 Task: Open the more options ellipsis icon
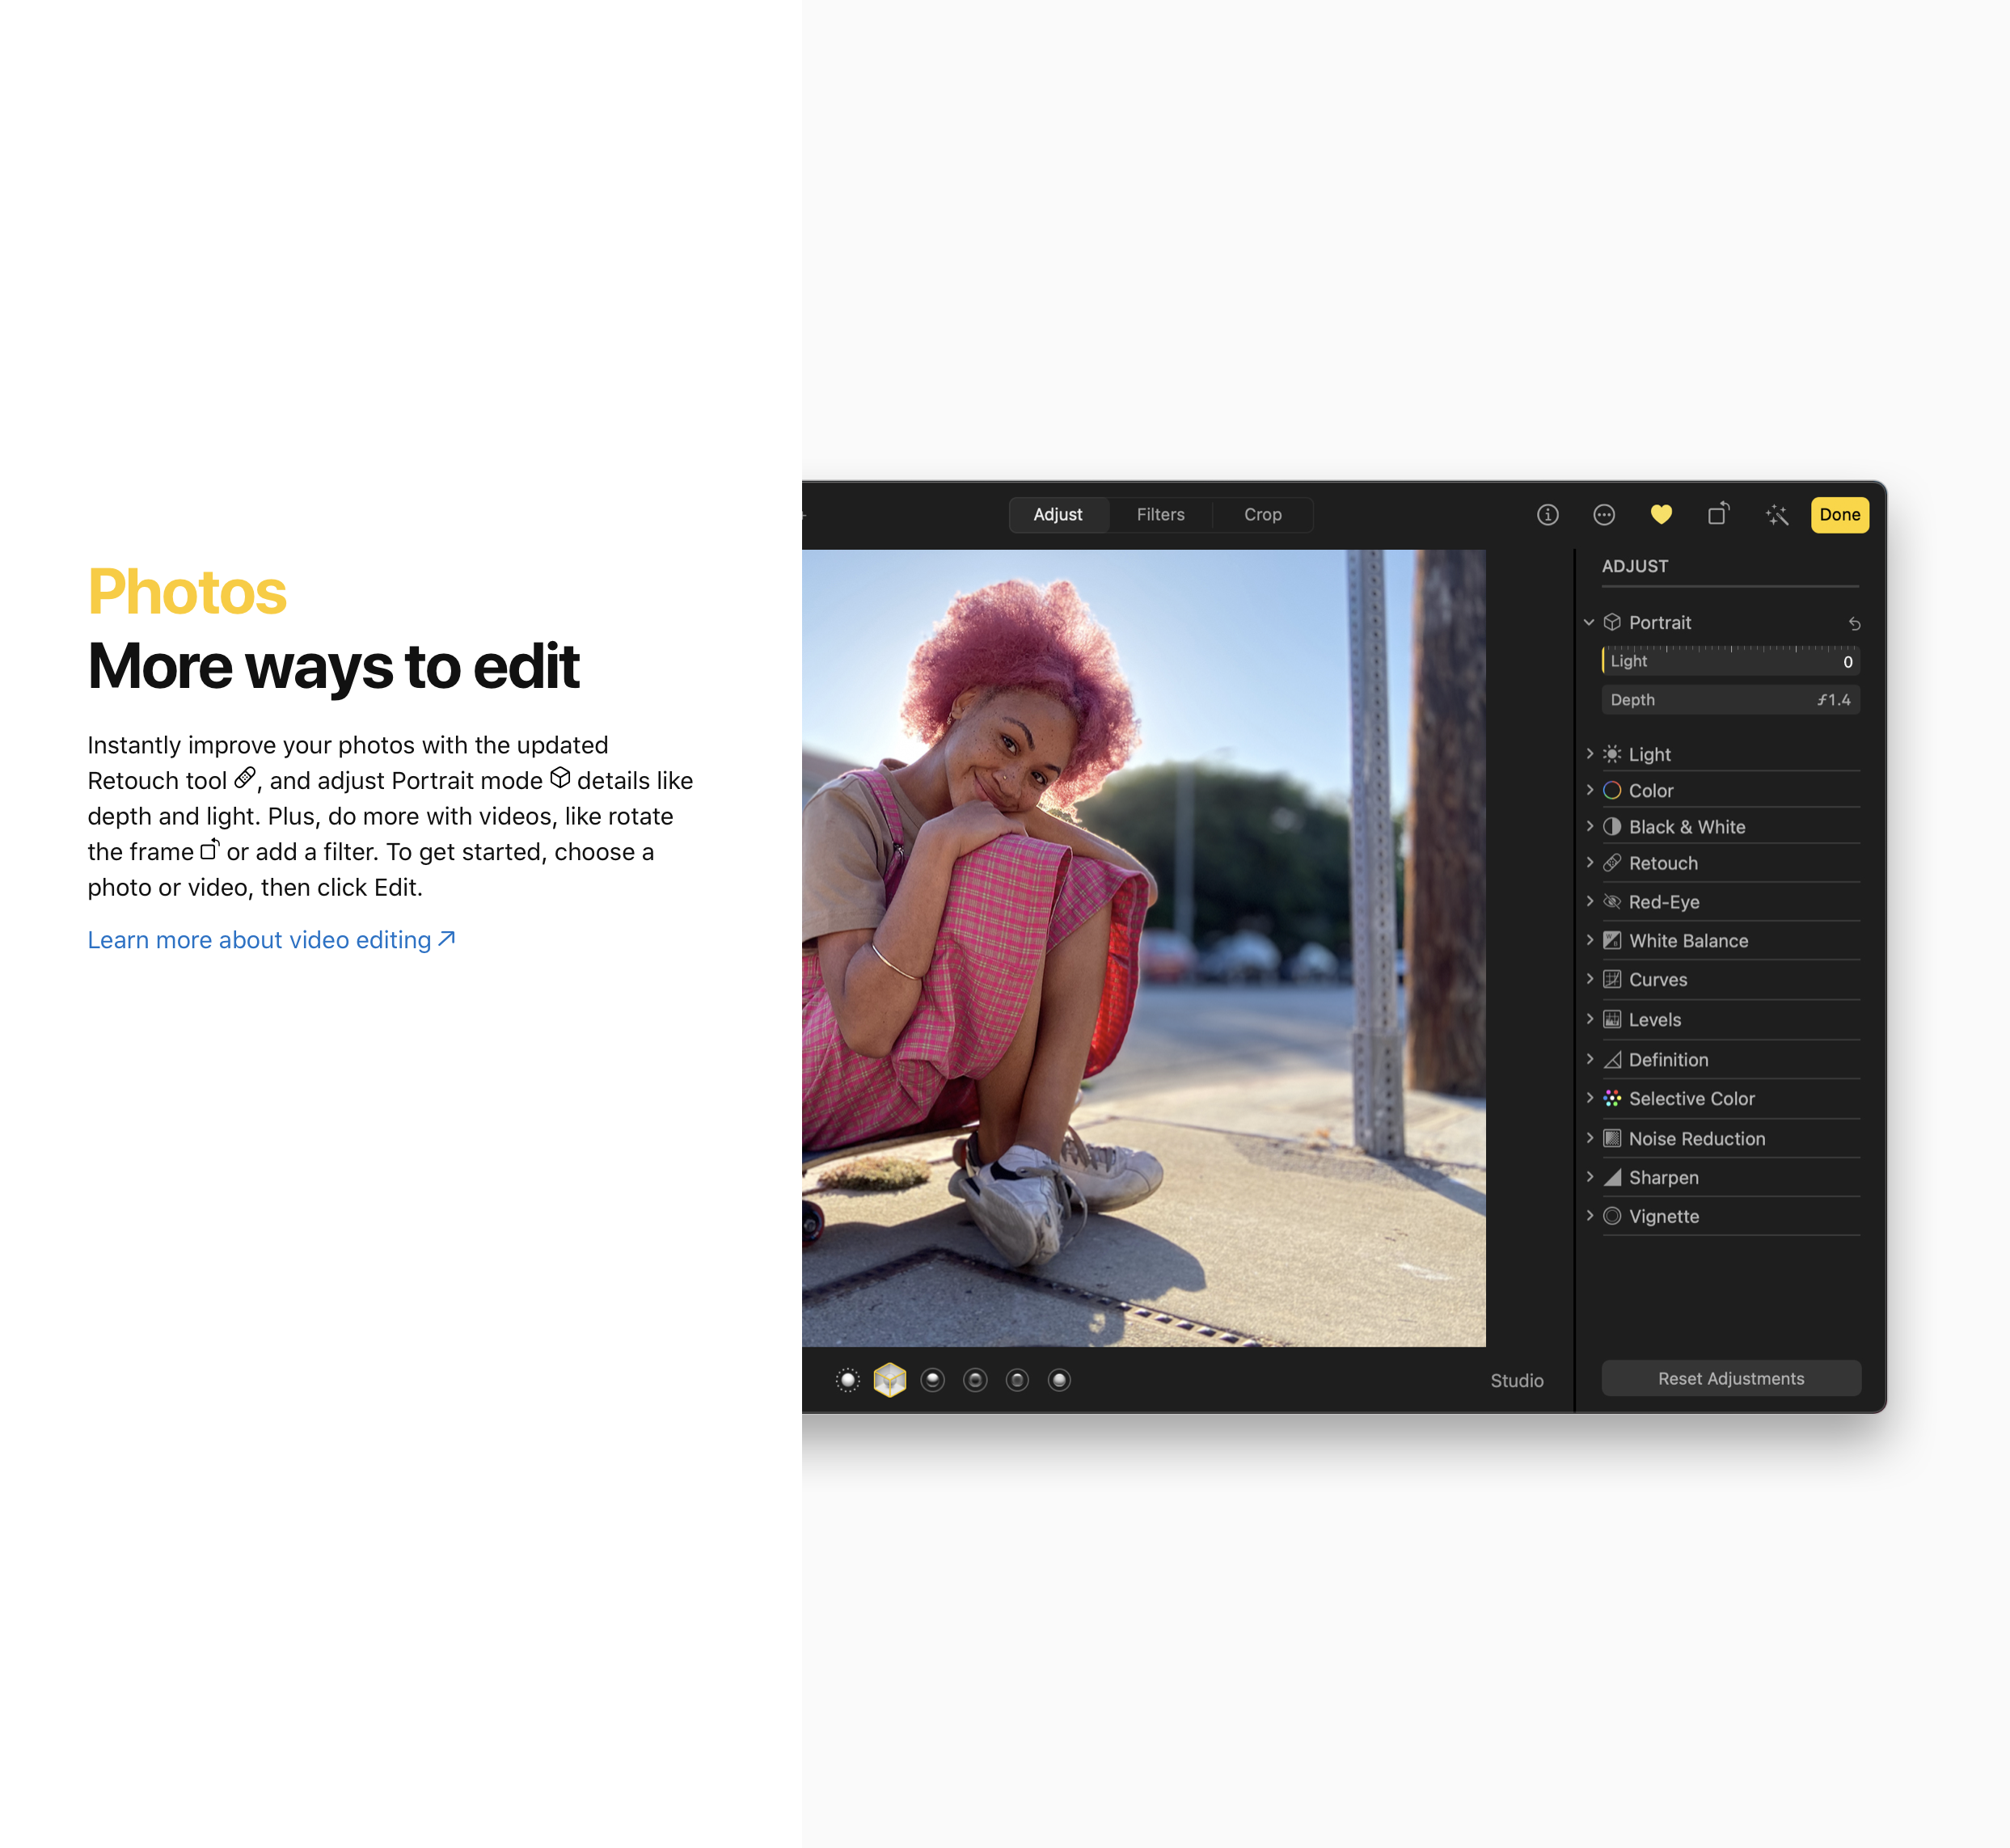(x=1604, y=515)
